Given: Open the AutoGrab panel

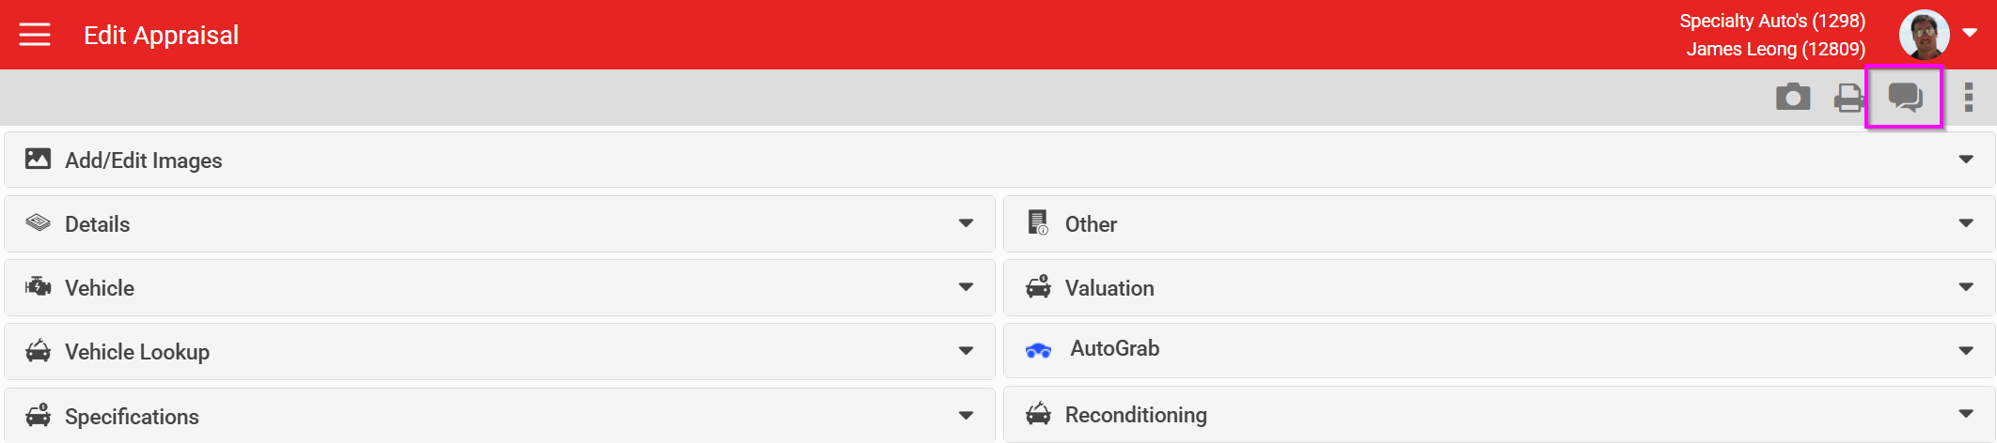Looking at the screenshot, I should coord(1499,351).
